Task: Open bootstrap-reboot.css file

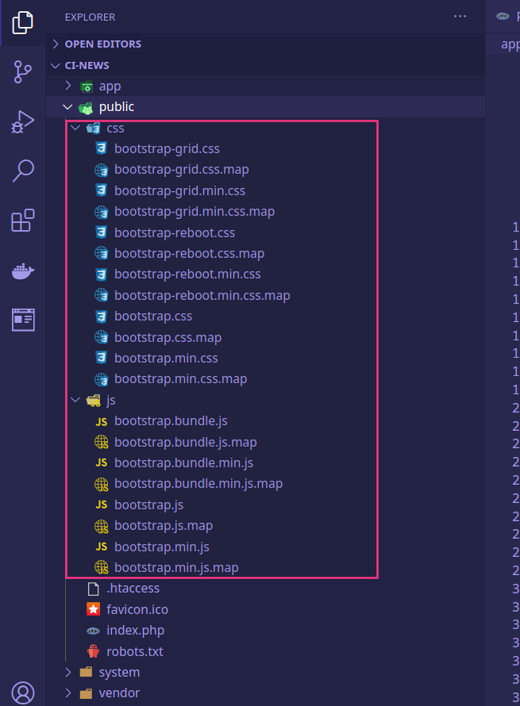Action: [175, 232]
